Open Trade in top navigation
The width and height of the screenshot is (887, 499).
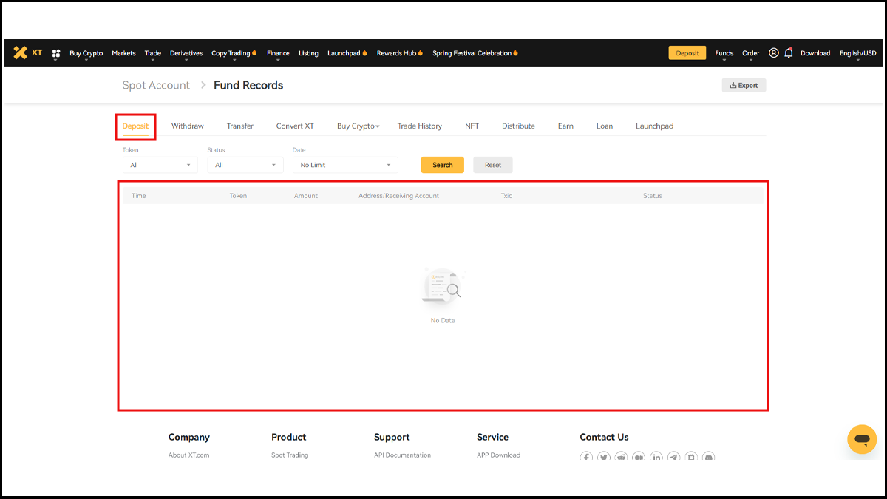pos(153,53)
